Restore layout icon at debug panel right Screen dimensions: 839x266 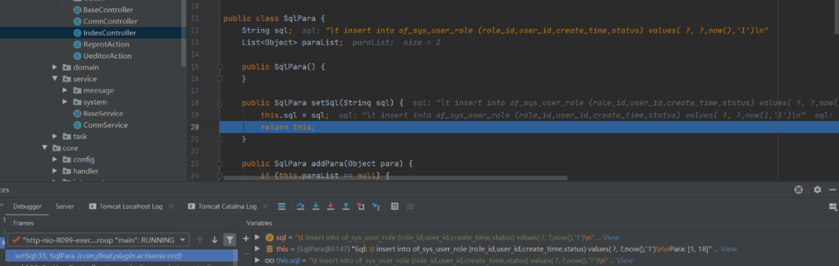[x=833, y=206]
